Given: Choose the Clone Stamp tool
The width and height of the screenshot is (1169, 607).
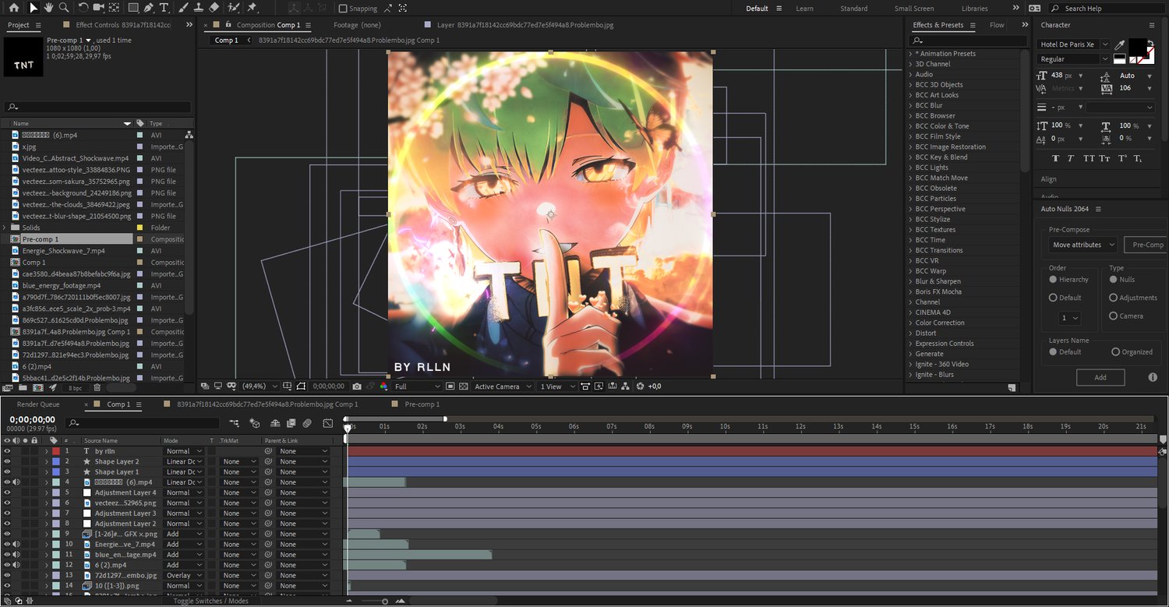Looking at the screenshot, I should pos(198,8).
